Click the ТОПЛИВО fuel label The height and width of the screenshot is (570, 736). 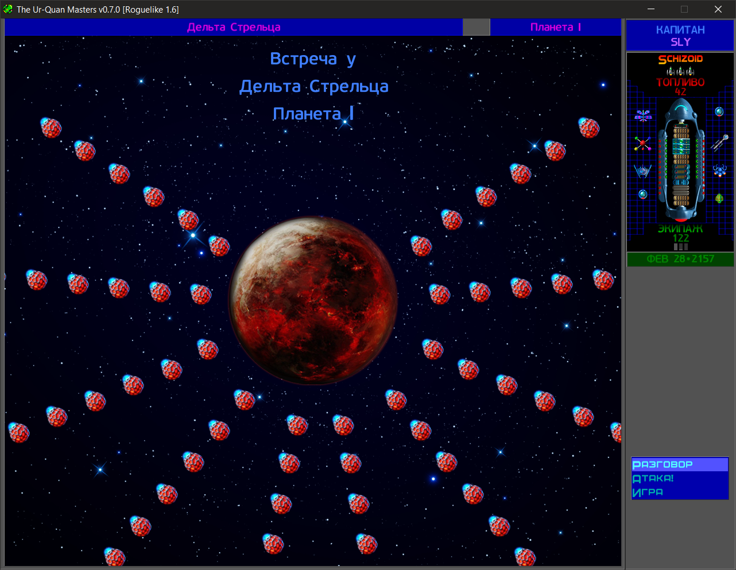coord(680,82)
